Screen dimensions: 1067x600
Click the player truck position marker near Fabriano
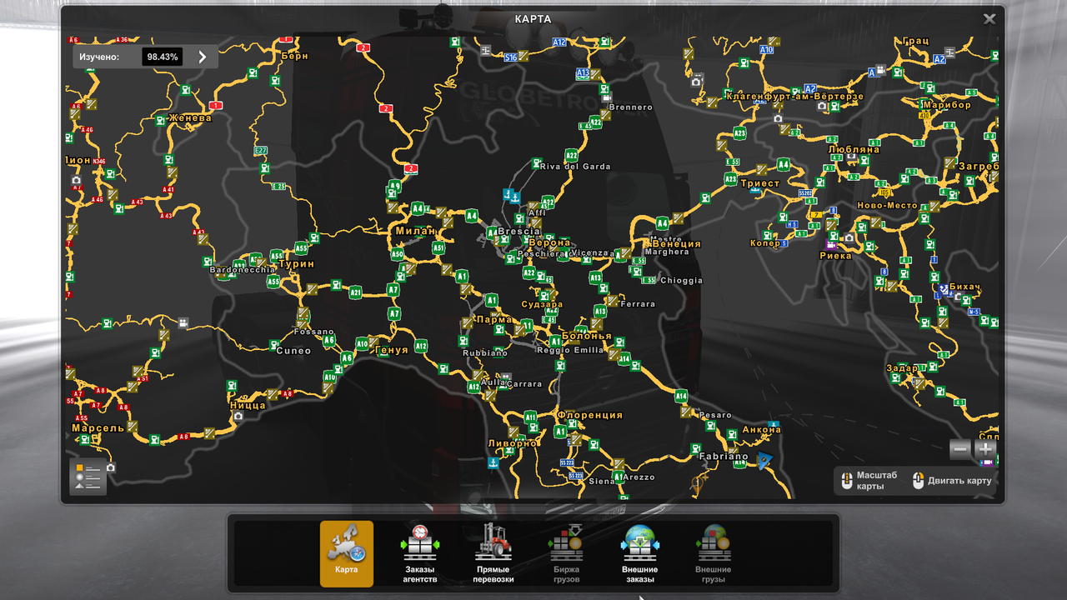[x=764, y=461]
